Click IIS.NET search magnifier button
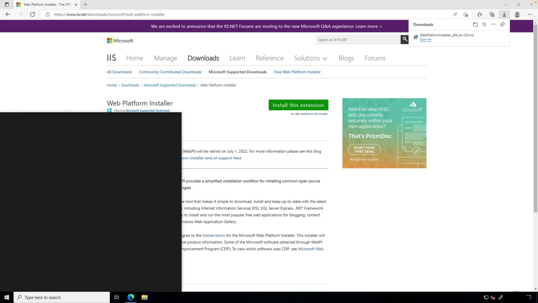 point(405,40)
